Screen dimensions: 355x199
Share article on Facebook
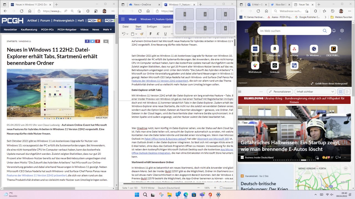[87, 41]
